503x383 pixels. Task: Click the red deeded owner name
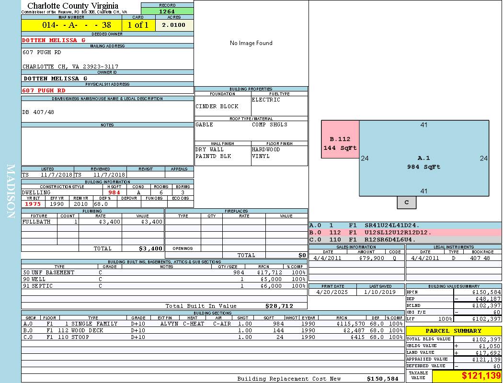coord(54,40)
